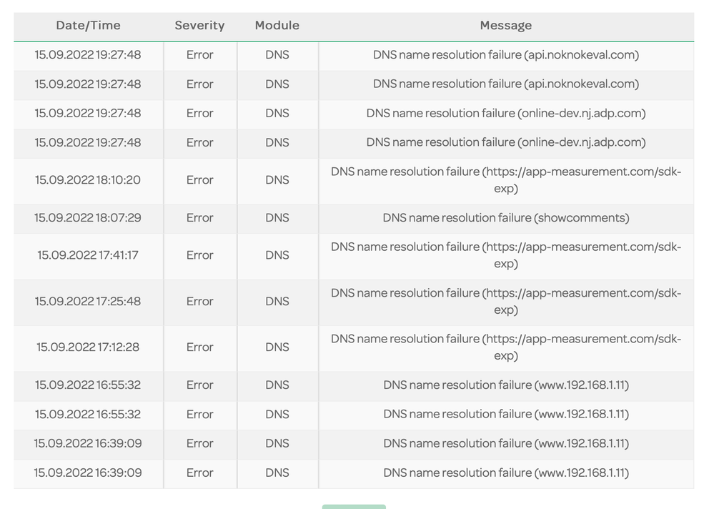
Task: Click the DNS module cell of the 18:07:29 entry
Action: (277, 218)
